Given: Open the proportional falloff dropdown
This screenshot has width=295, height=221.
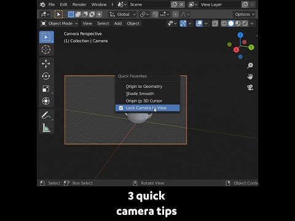Looking at the screenshot, I should [185, 14].
